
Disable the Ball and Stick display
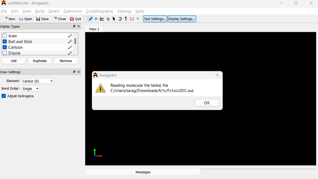(4, 41)
